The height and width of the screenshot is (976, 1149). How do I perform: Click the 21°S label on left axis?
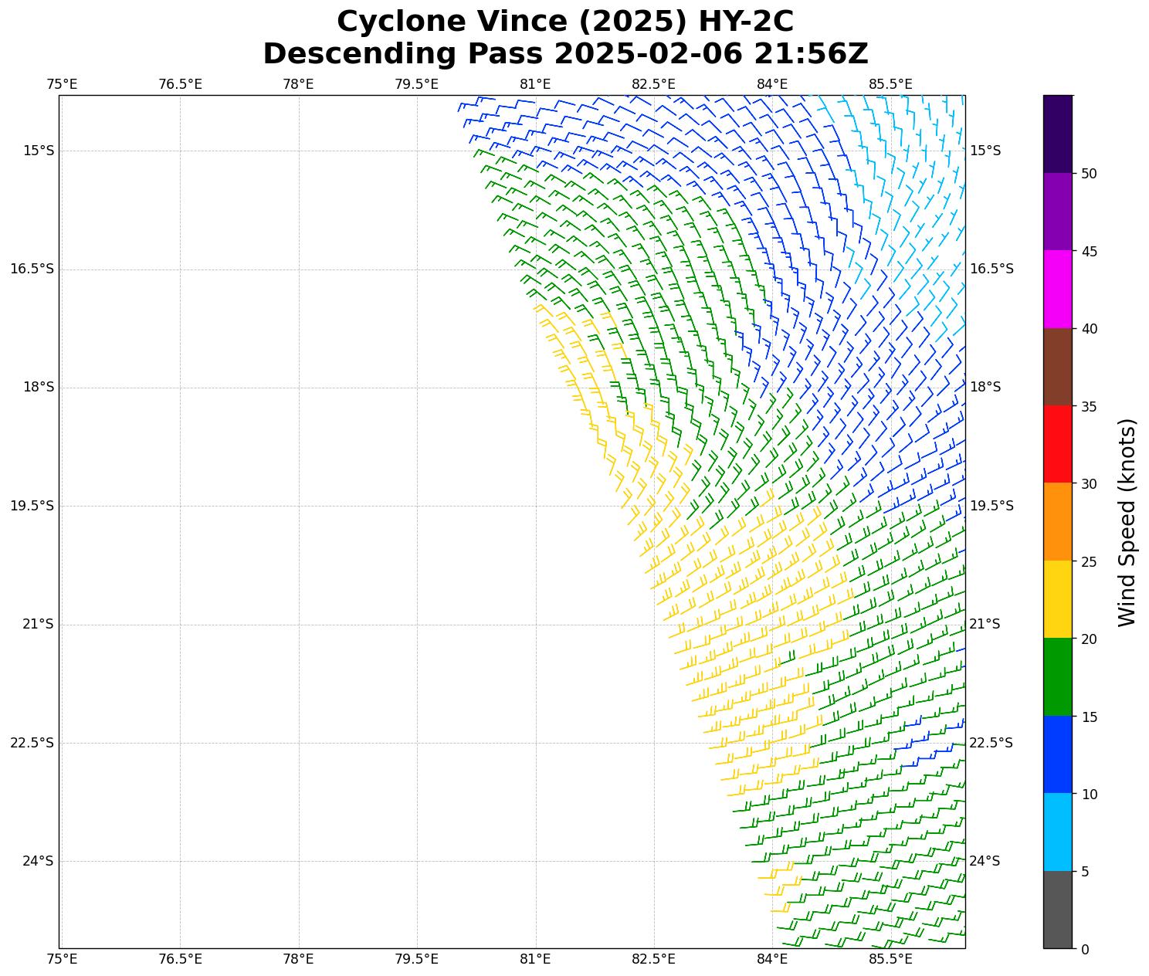pos(38,624)
